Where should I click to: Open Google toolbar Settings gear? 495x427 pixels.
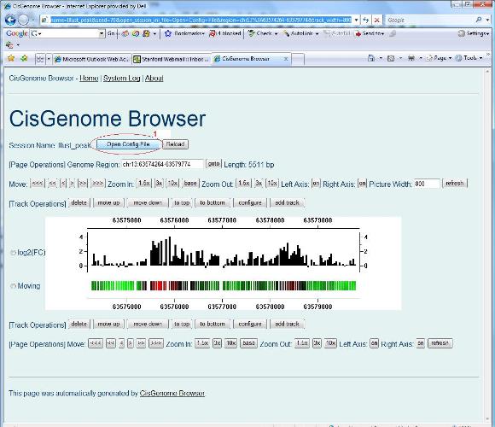(x=461, y=33)
